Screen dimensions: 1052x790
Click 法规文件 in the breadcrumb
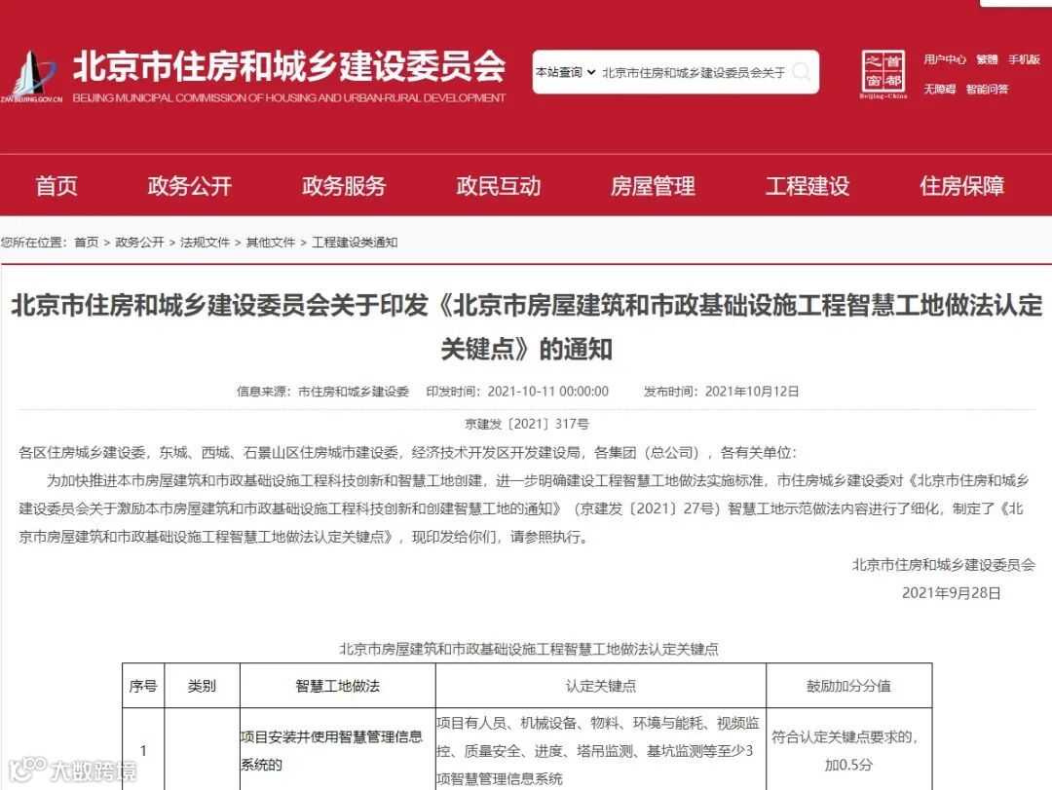click(205, 243)
